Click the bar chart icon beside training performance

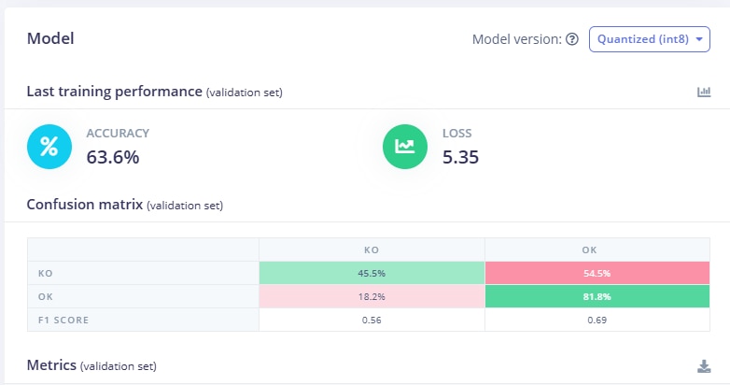click(704, 92)
